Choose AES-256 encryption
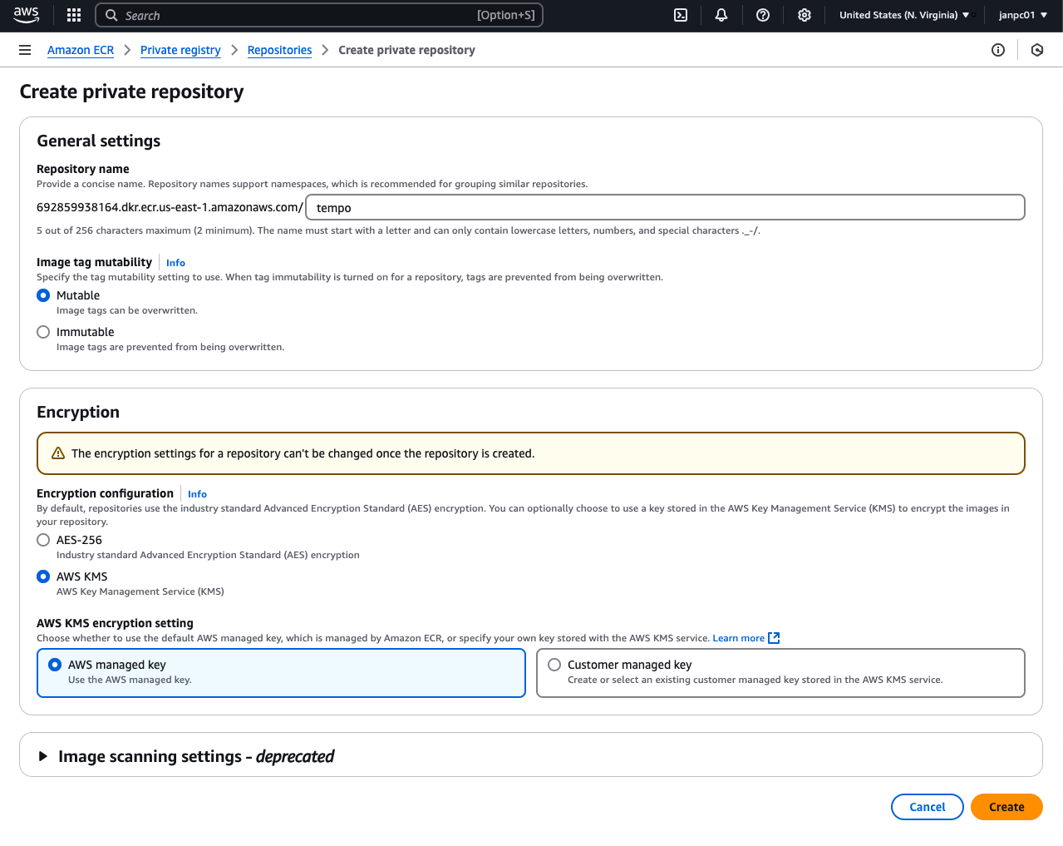This screenshot has height=846, width=1063. coord(43,540)
